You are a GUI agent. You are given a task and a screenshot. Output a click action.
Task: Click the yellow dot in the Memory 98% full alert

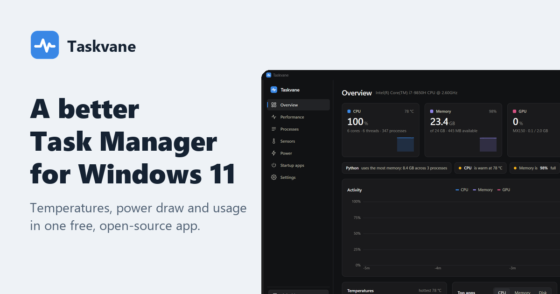click(515, 168)
